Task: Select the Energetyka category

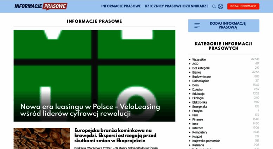Action: [x=200, y=107]
